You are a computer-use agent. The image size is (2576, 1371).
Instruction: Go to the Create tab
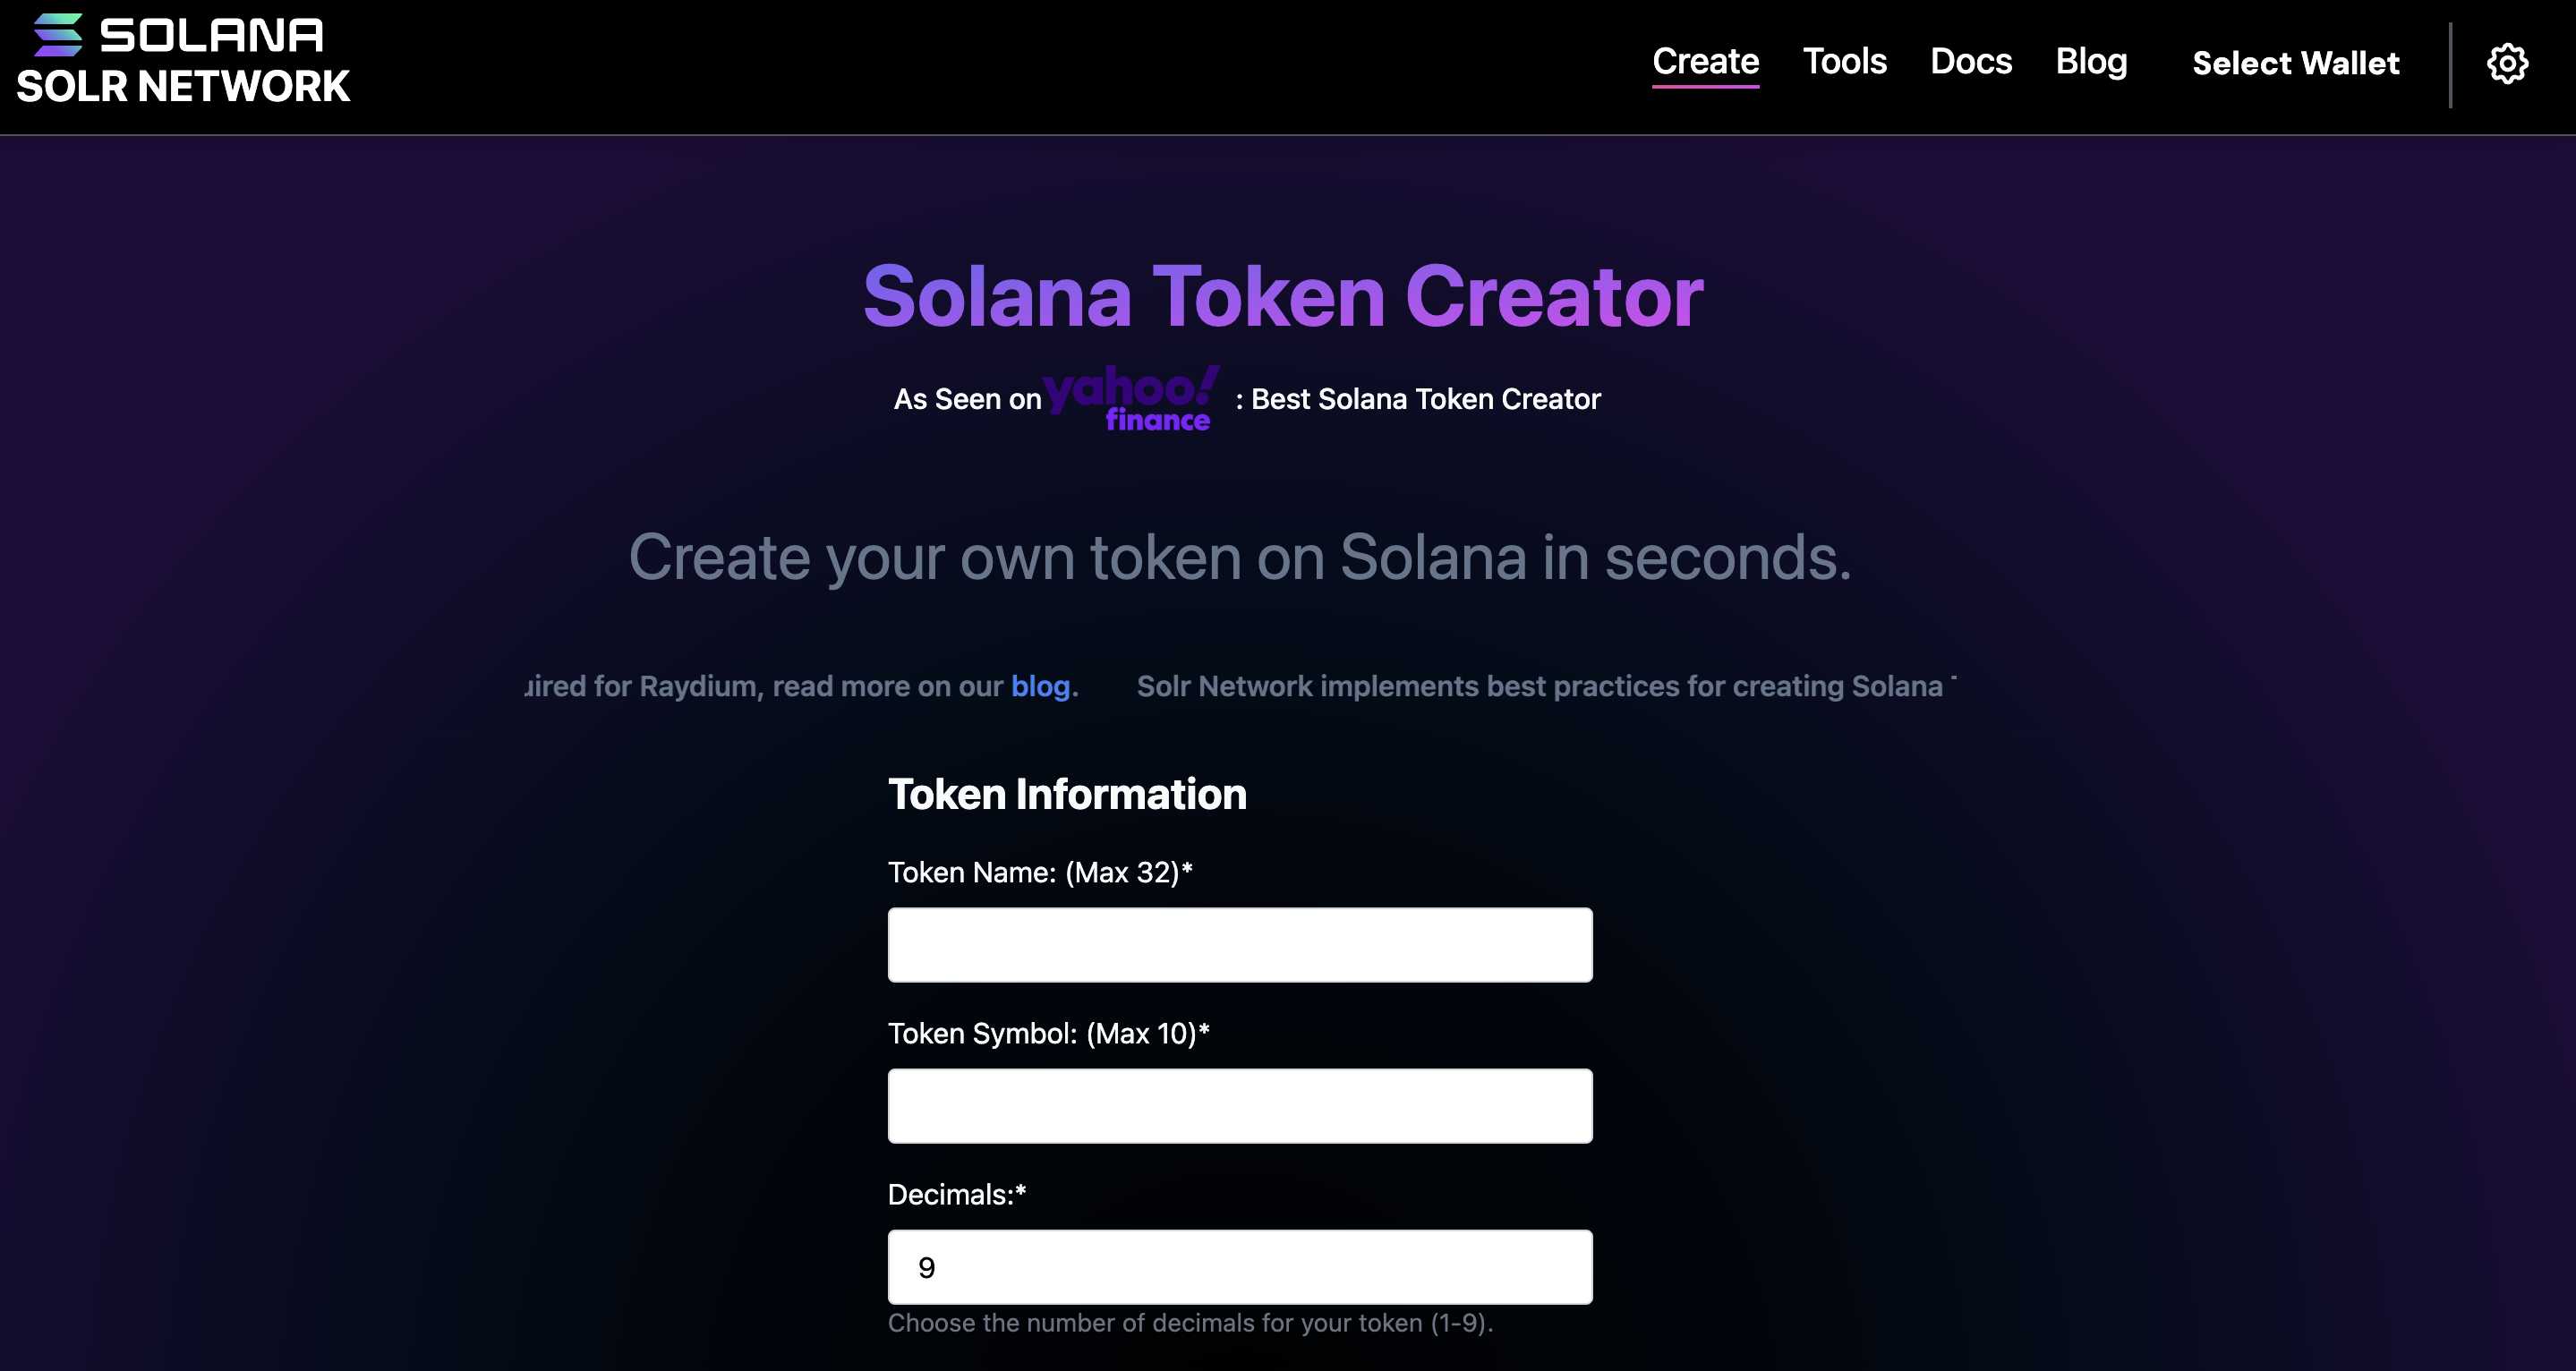tap(1705, 62)
